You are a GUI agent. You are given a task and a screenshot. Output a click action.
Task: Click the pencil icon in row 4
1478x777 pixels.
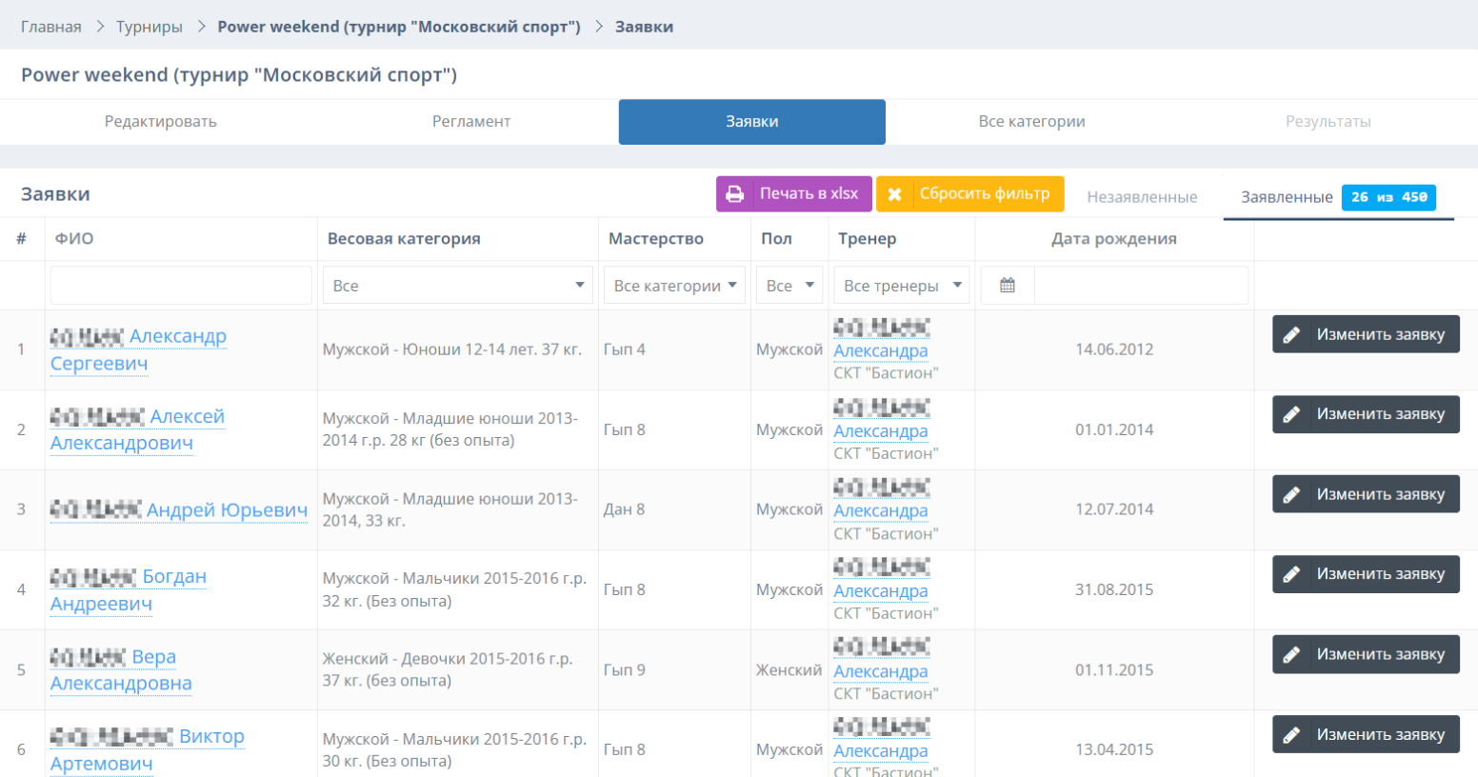point(1291,575)
